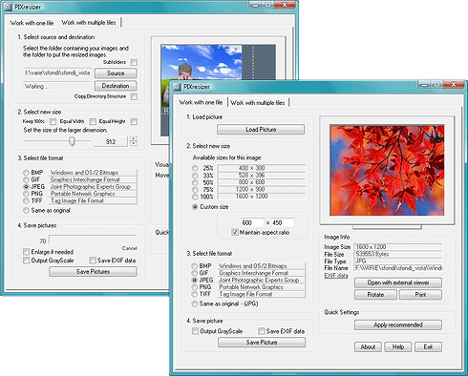Toggle Output GrayScale in back window
Screen dimensions: 468x376
click(x=26, y=261)
